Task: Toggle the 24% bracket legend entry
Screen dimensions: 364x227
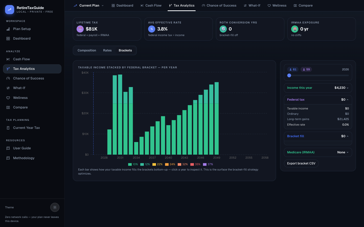Action: tap(170, 164)
